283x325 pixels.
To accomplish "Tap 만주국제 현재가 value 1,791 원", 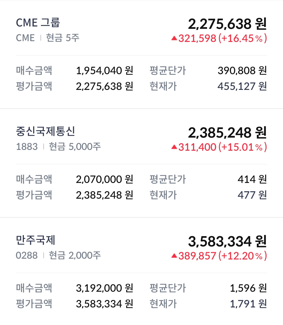I will point(248,304).
